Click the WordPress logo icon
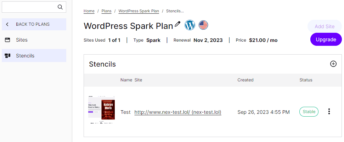Screen dimensions: 344x142 [190, 25]
